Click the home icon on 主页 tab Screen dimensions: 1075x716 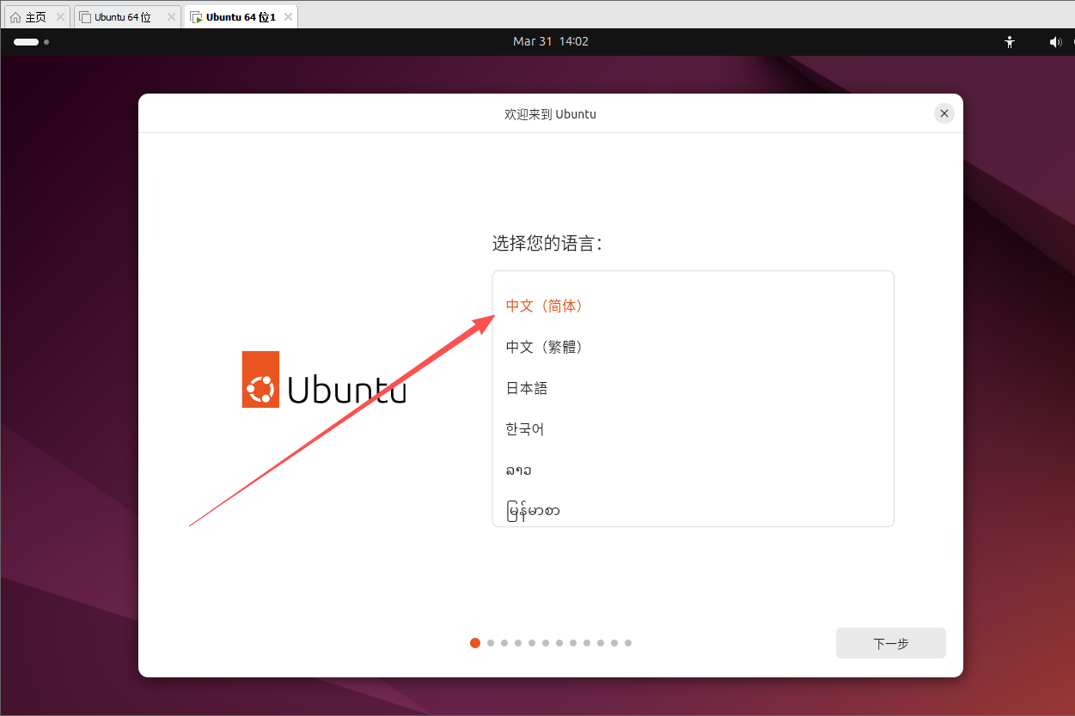[15, 17]
